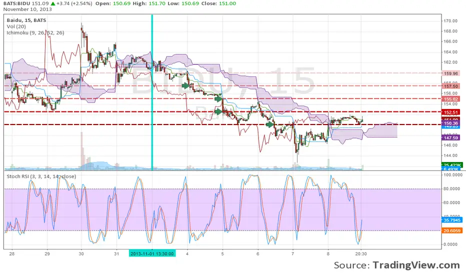Image resolution: width=466 pixels, height=275 pixels.
Task: Click the 166.00 price axis tick
Action: [450, 41]
